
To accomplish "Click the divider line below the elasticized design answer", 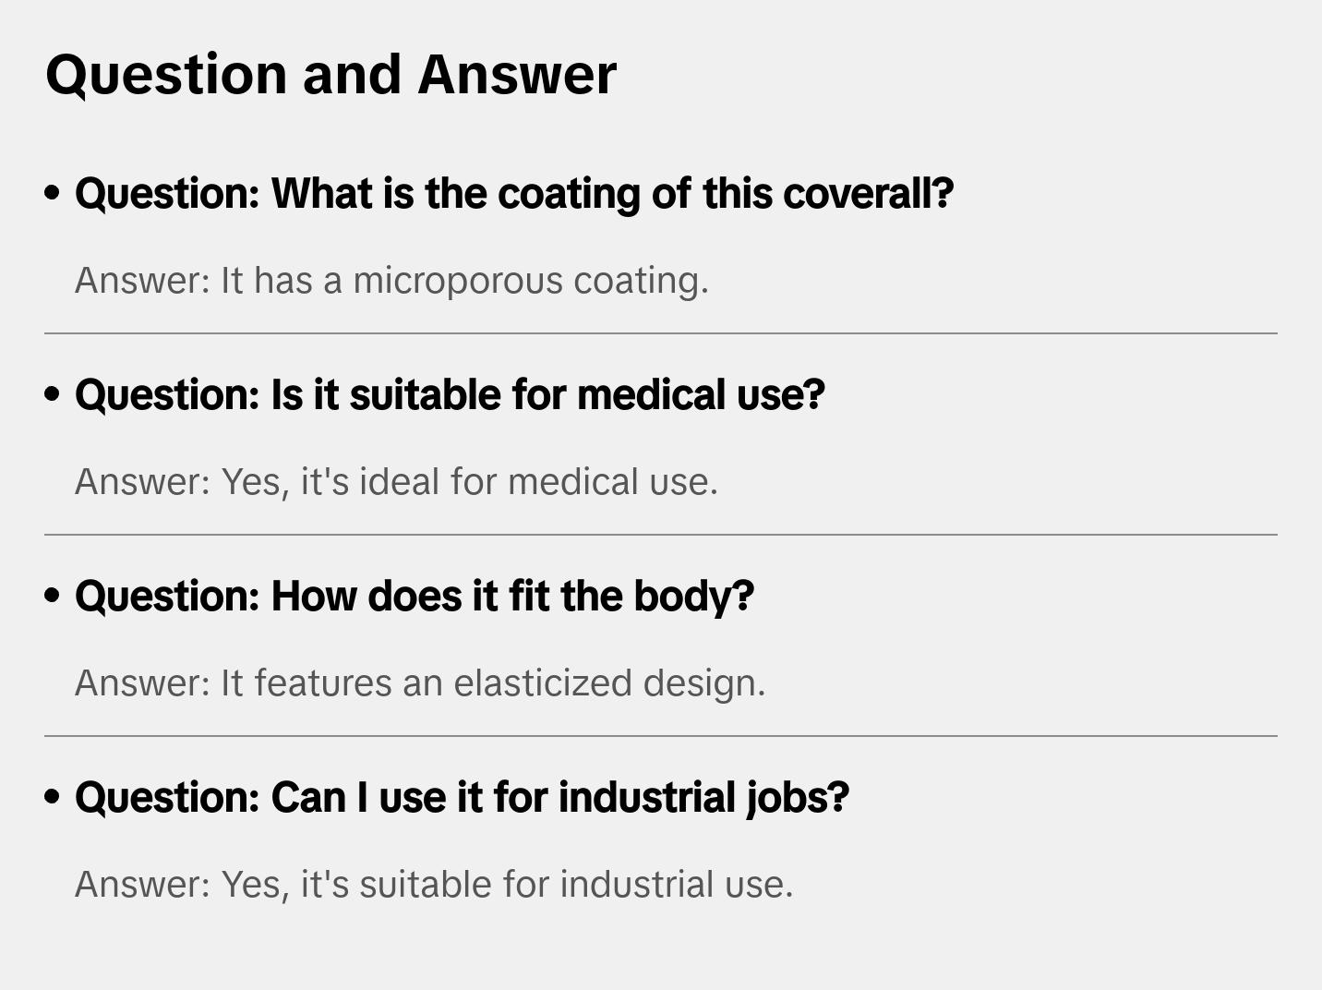I will tap(661, 736).
